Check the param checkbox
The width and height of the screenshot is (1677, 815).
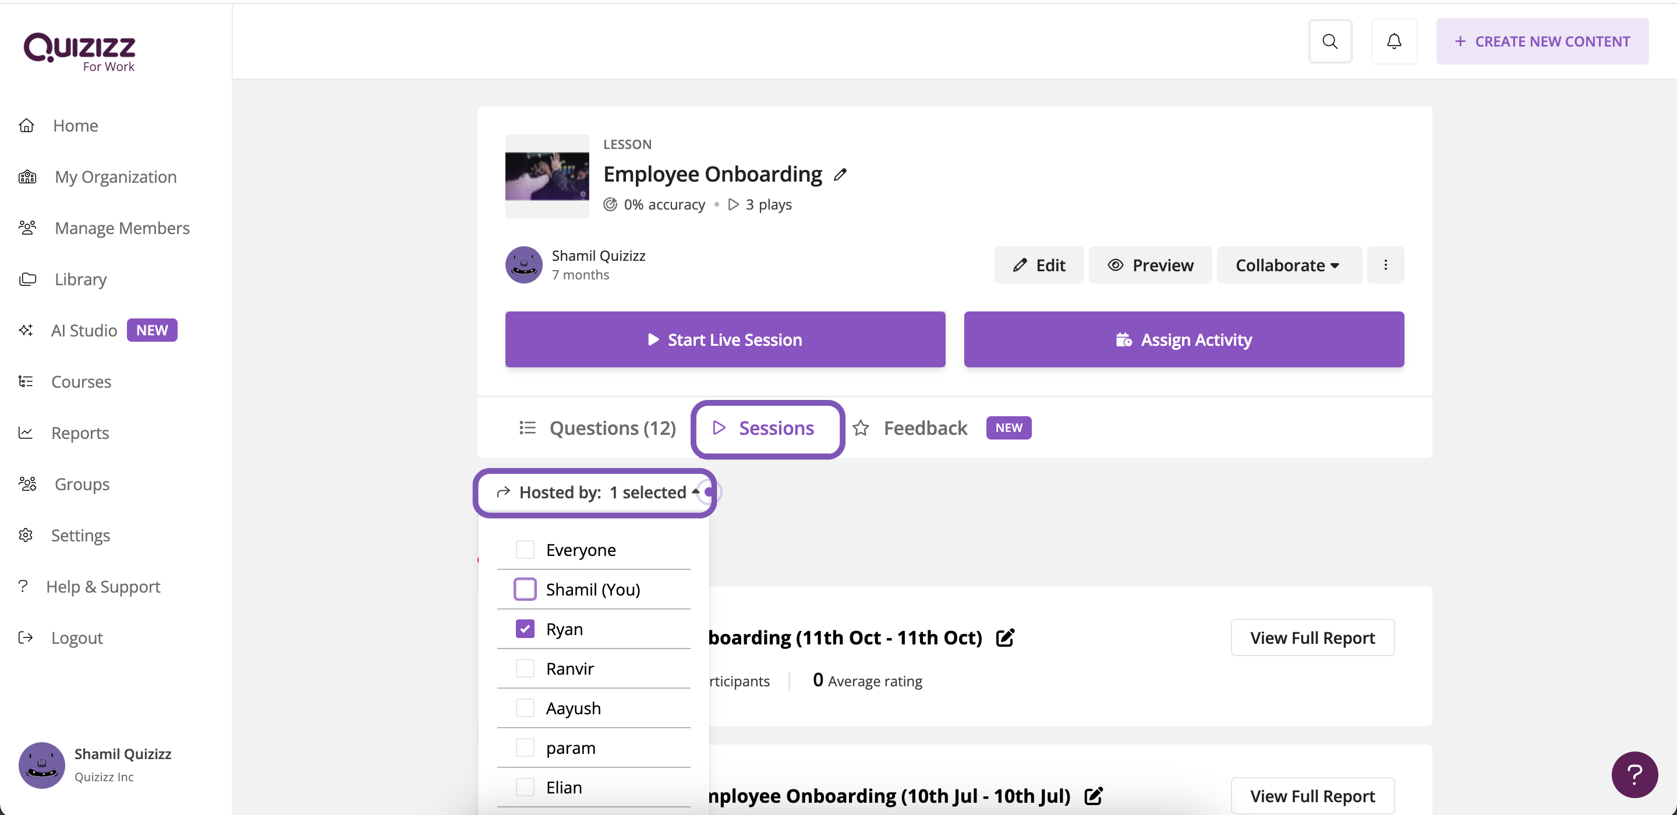coord(525,748)
